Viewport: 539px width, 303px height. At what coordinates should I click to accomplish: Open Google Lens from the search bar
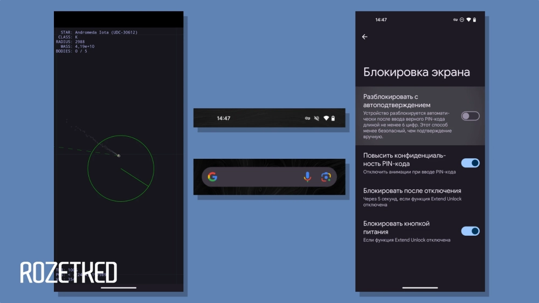pyautogui.click(x=326, y=177)
